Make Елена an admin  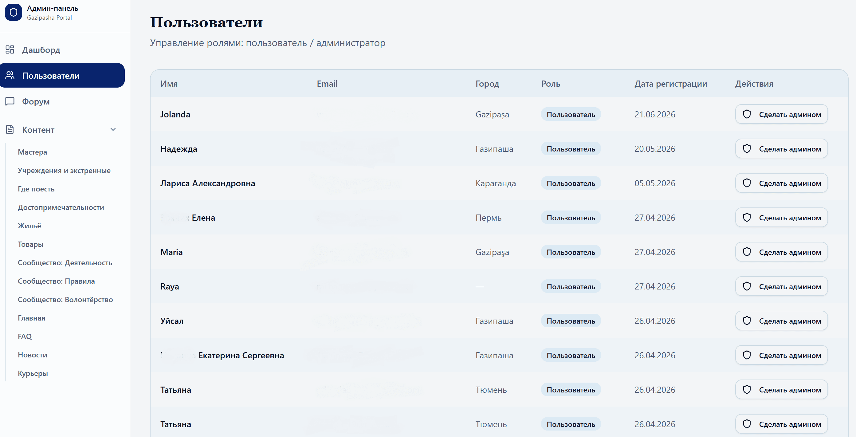point(781,218)
